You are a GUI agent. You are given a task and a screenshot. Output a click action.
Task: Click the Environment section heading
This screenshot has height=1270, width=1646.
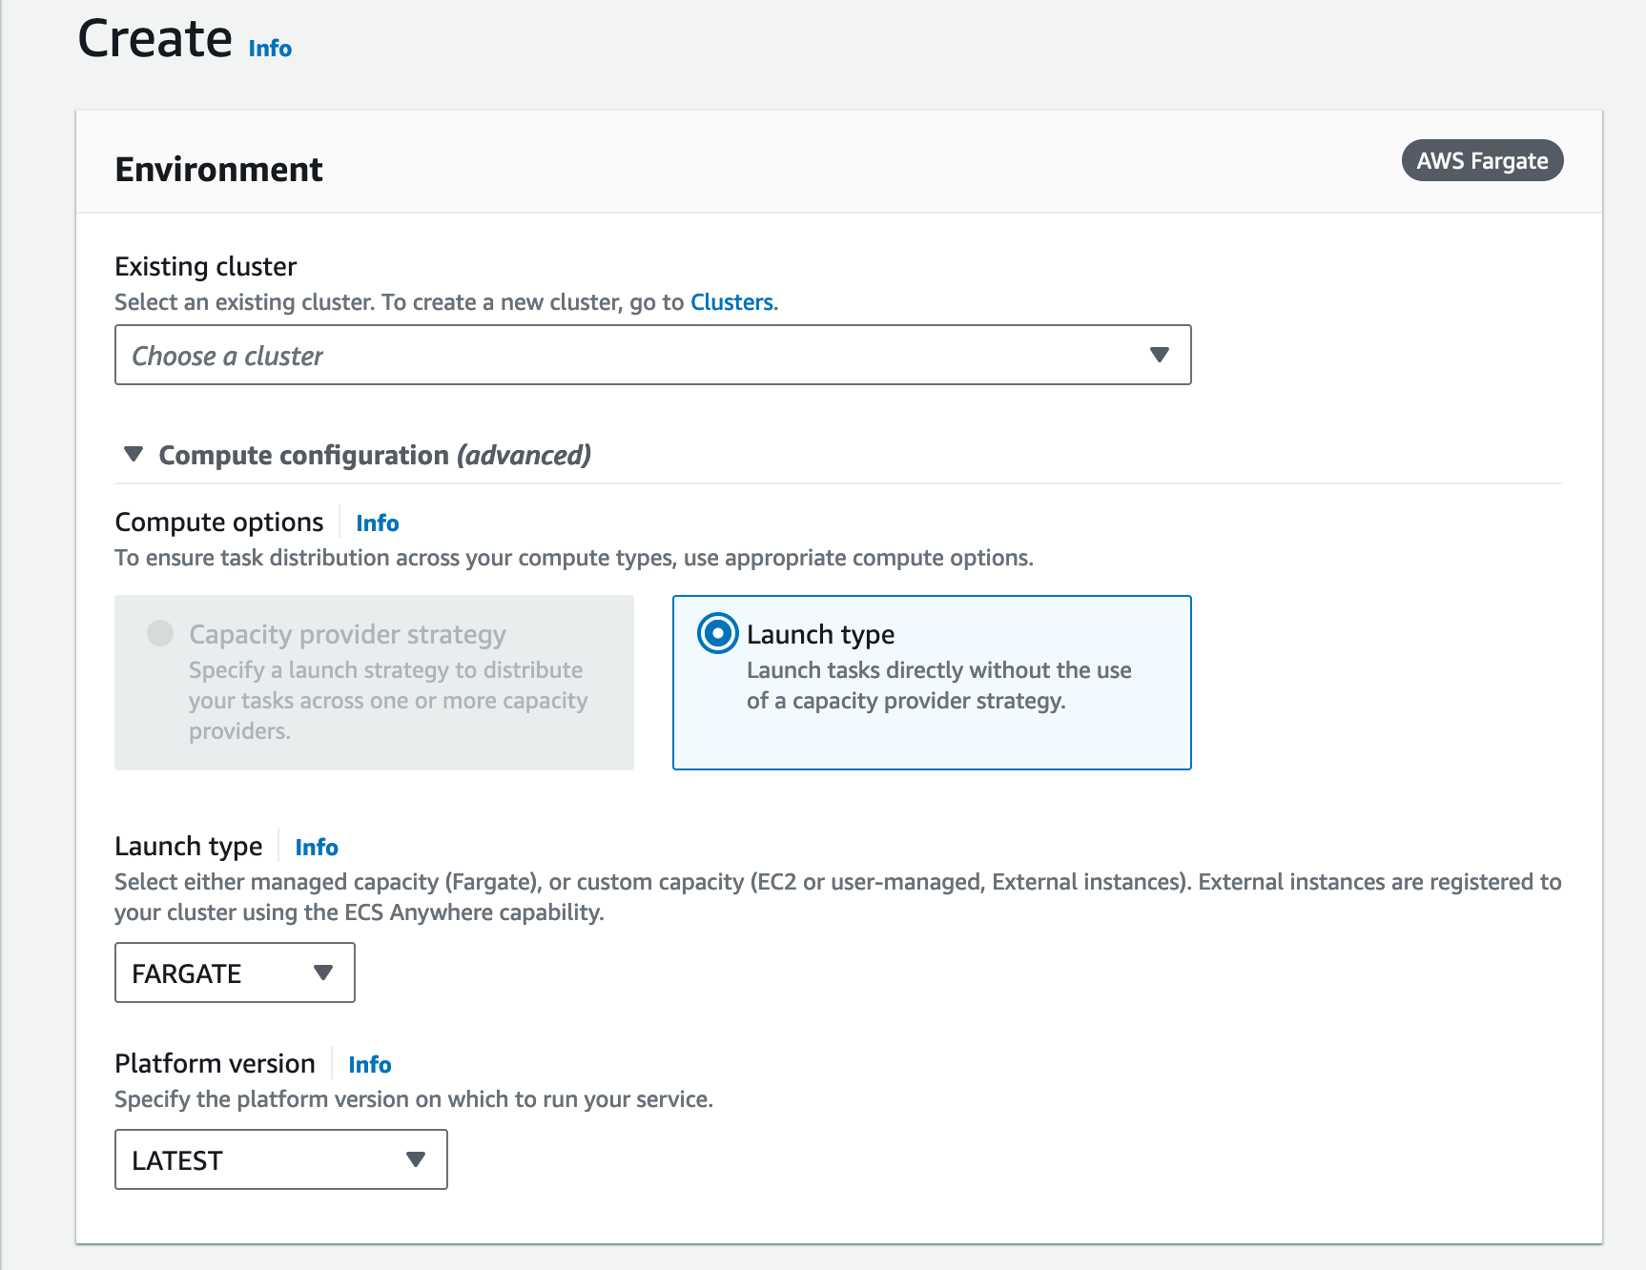218,170
